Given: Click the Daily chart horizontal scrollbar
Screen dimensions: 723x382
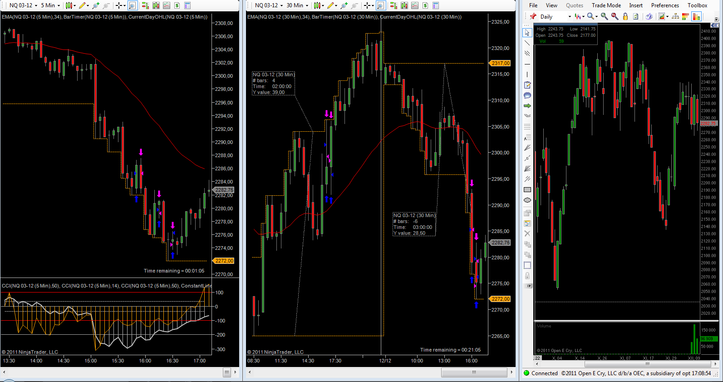Looking at the screenshot, I should click(x=647, y=364).
